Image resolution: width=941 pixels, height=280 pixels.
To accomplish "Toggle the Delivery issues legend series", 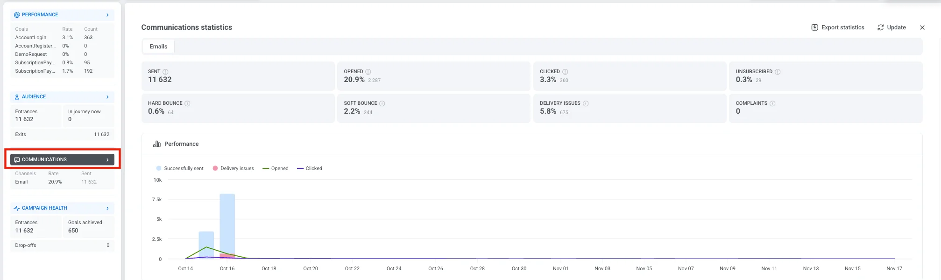I will [x=233, y=168].
